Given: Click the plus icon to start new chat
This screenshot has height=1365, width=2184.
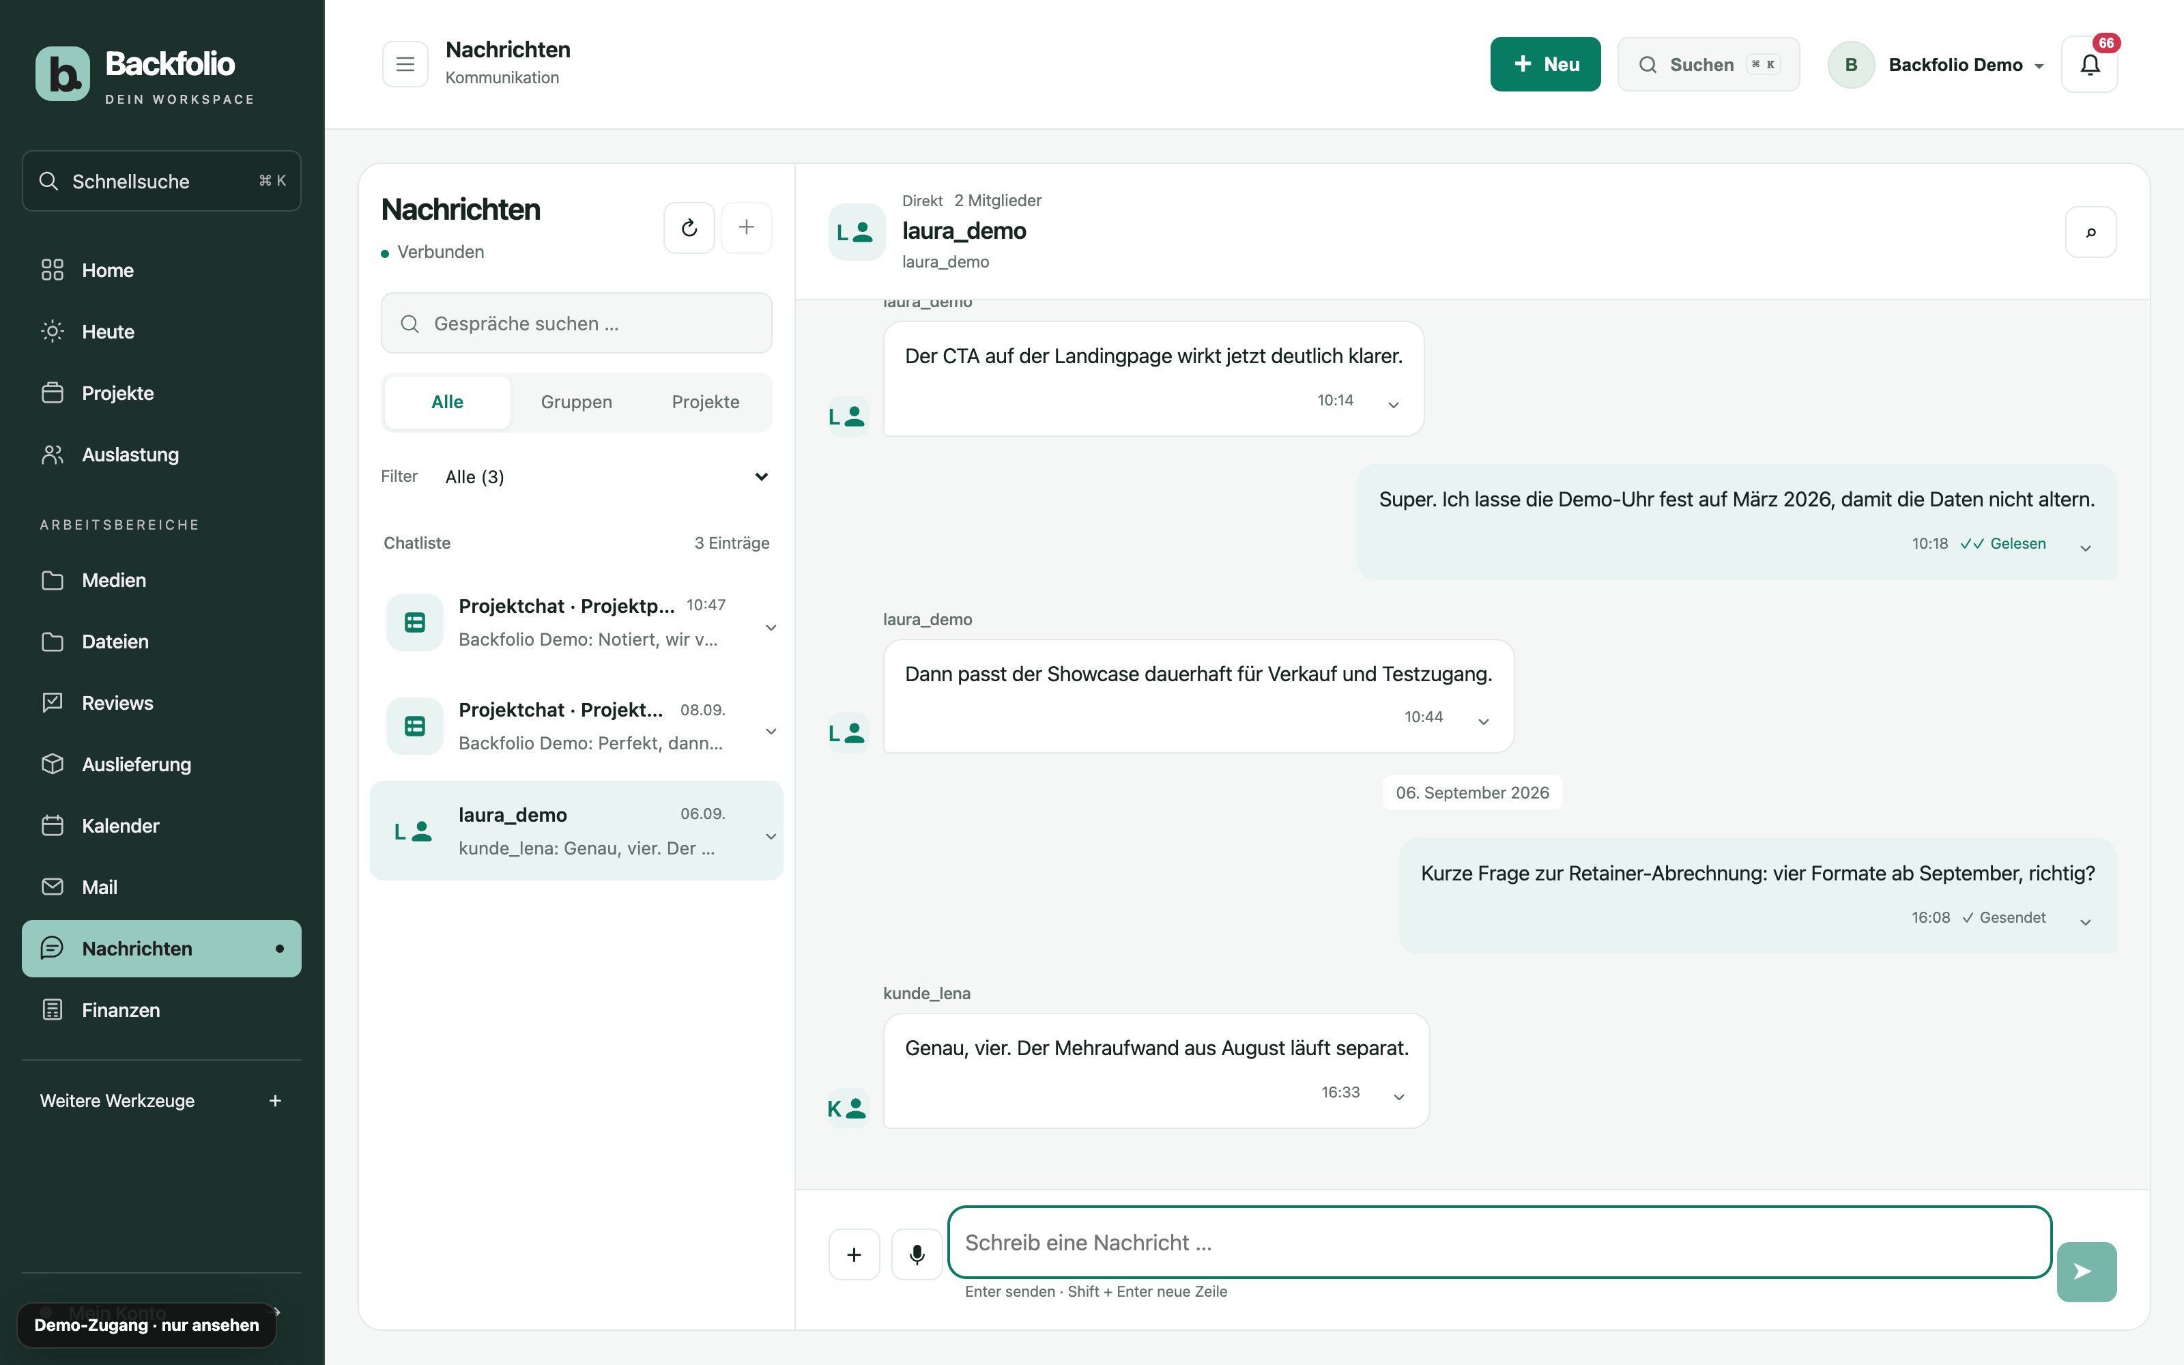Looking at the screenshot, I should point(747,227).
